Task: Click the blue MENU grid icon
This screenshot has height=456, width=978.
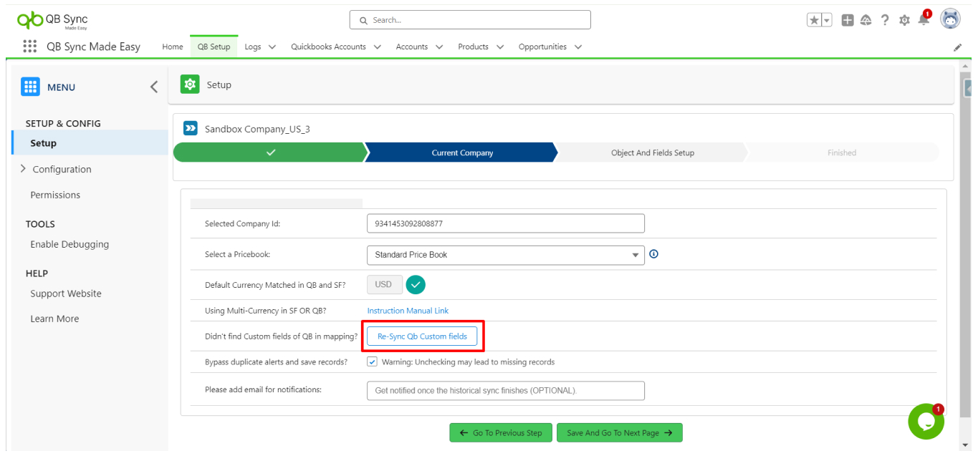Action: point(30,87)
